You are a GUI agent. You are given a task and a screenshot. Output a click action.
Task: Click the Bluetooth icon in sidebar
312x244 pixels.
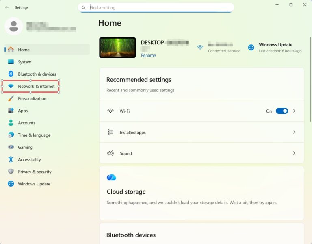[11, 74]
